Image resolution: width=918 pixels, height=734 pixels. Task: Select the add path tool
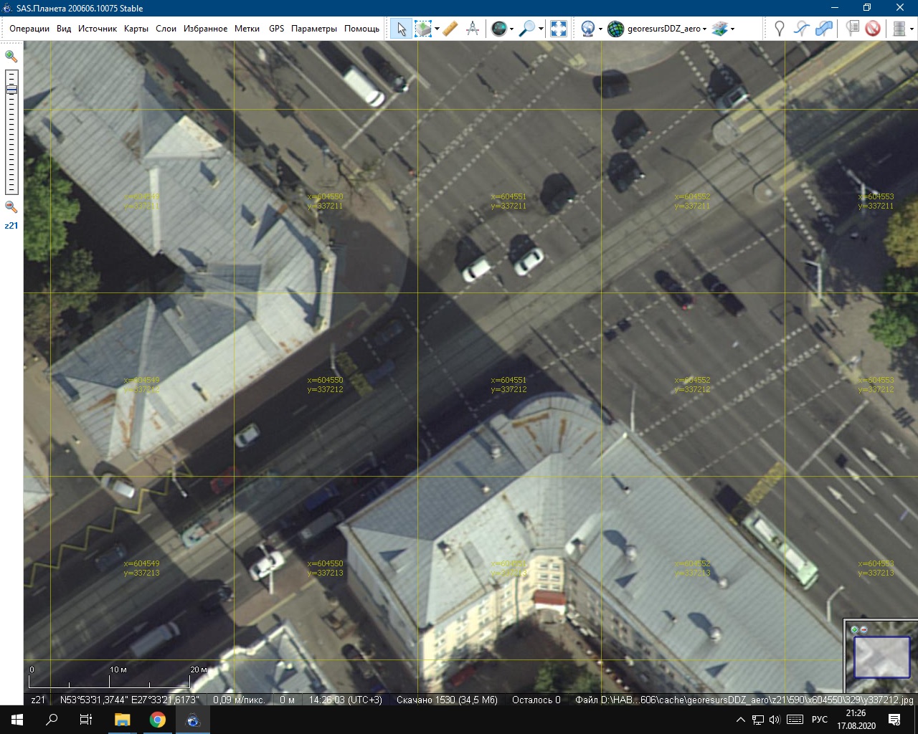point(802,29)
